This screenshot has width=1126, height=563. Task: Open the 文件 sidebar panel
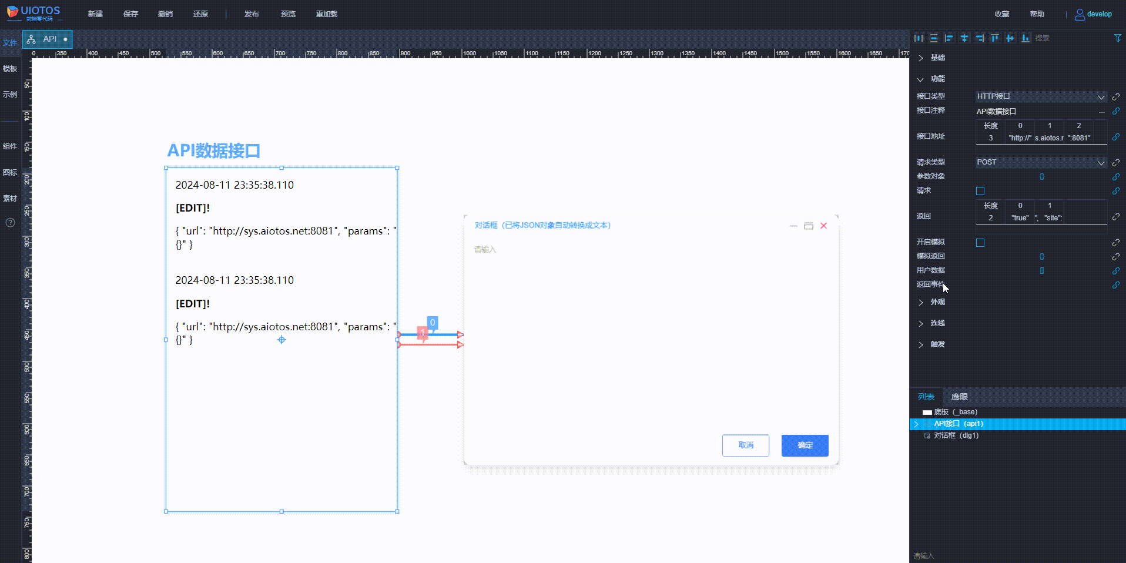pyautogui.click(x=10, y=43)
